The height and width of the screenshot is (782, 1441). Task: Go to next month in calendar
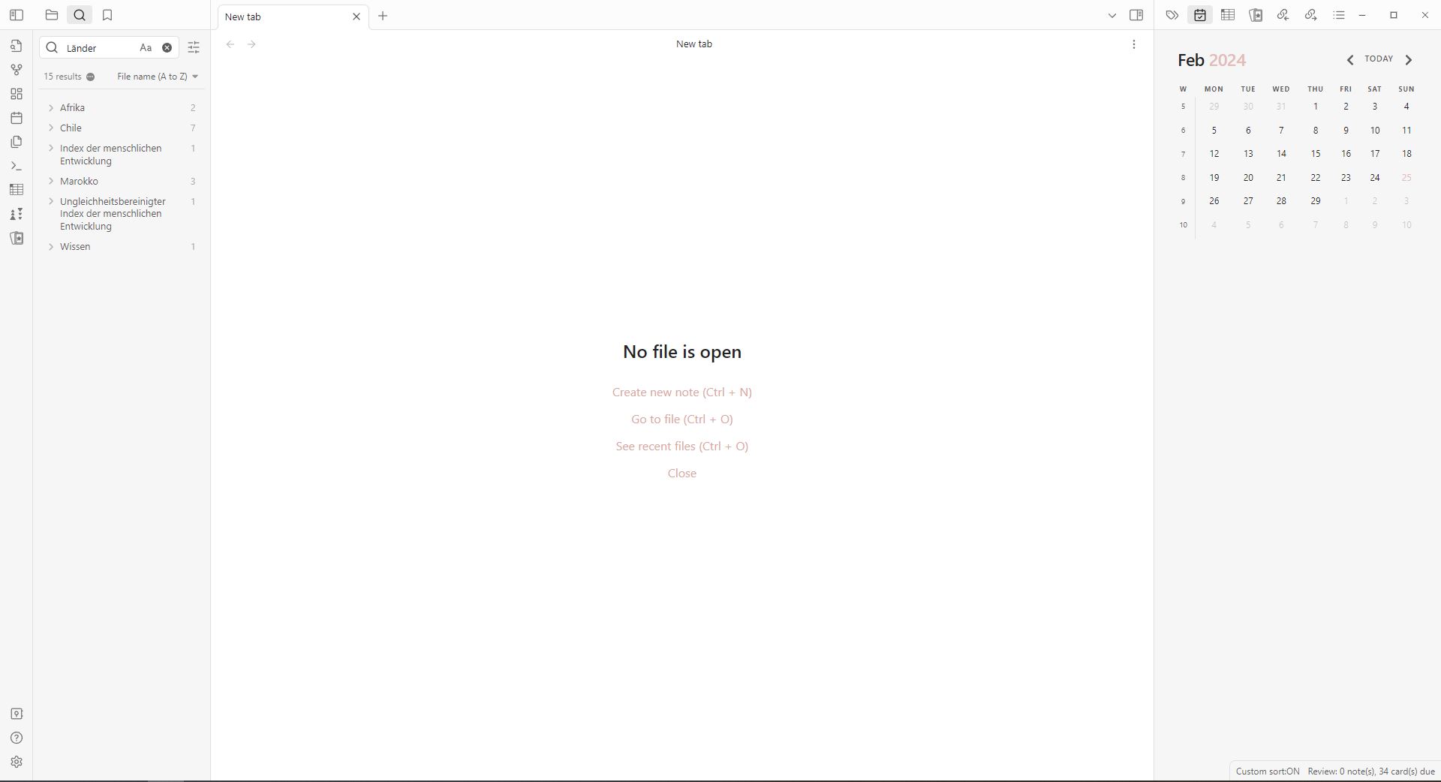(x=1409, y=60)
